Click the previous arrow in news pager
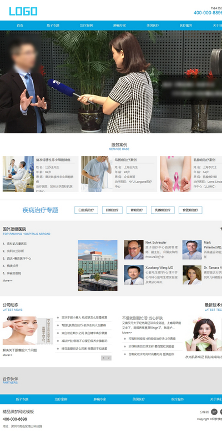 click(x=104, y=358)
